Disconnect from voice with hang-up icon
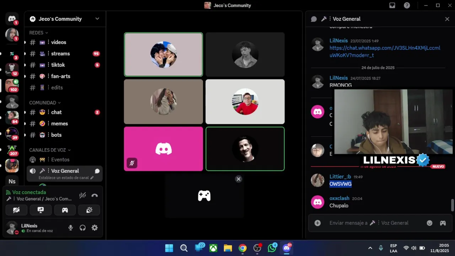Image resolution: width=455 pixels, height=256 pixels. pos(95,195)
